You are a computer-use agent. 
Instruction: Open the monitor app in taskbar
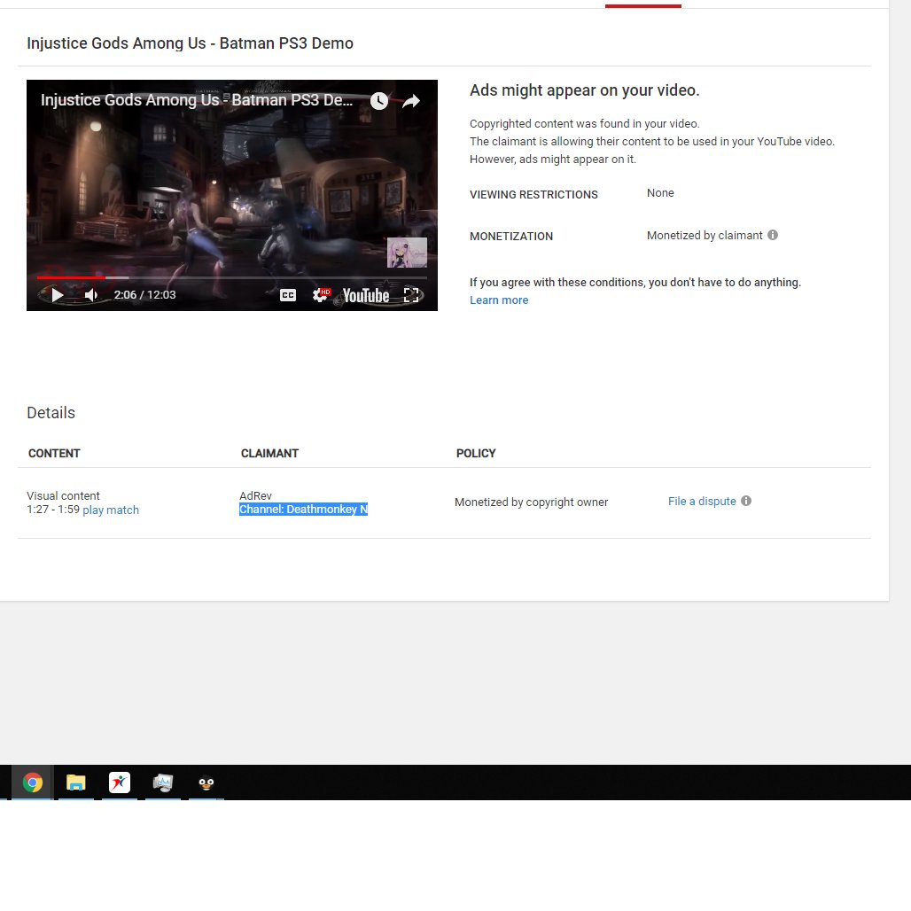163,783
